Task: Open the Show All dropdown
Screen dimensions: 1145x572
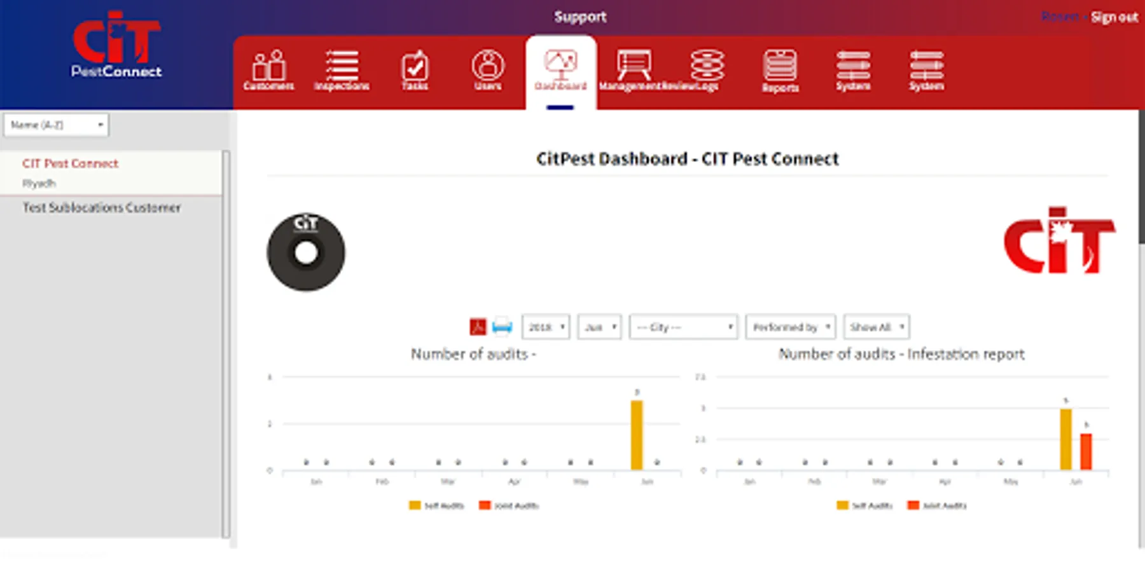Action: (877, 327)
